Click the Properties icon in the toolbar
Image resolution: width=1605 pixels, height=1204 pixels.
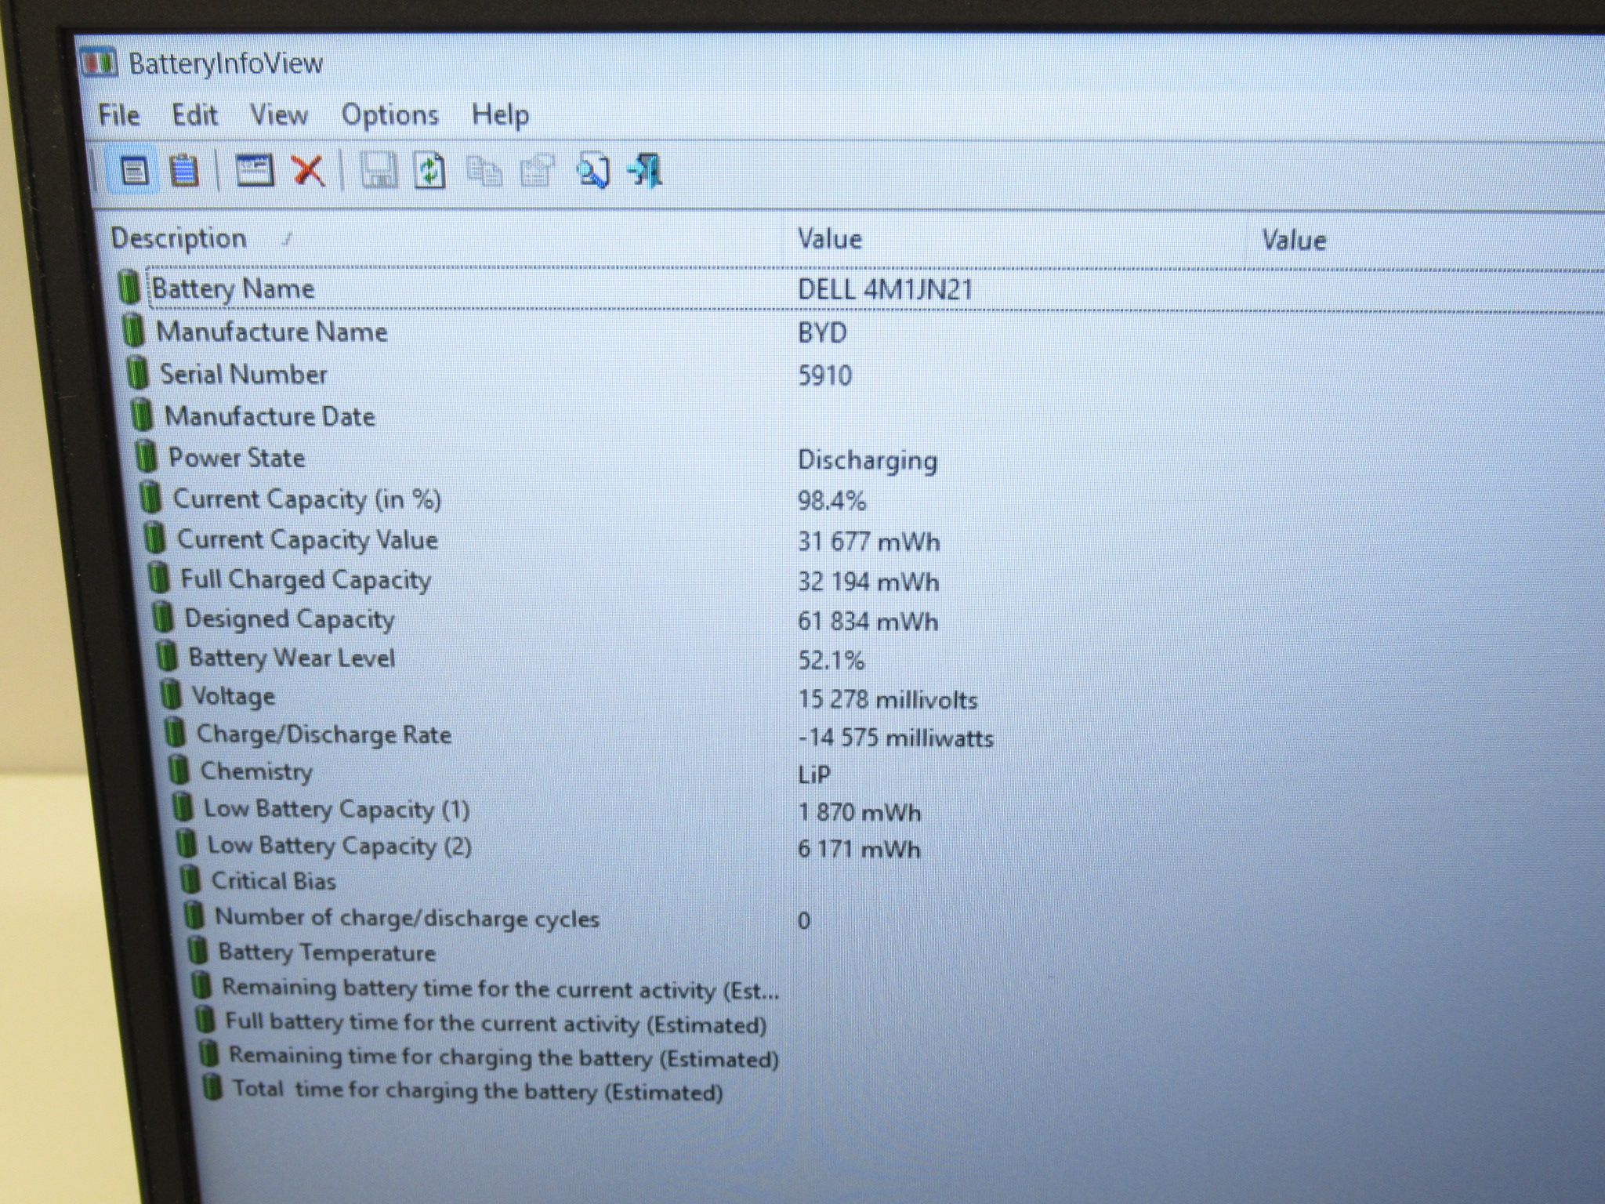(538, 171)
